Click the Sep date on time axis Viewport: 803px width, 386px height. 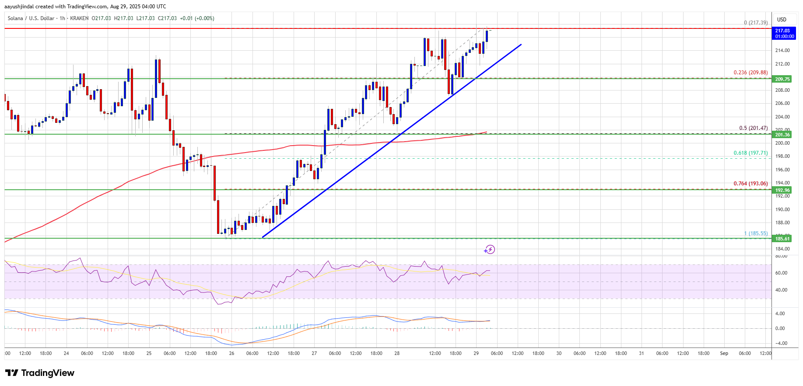click(724, 353)
